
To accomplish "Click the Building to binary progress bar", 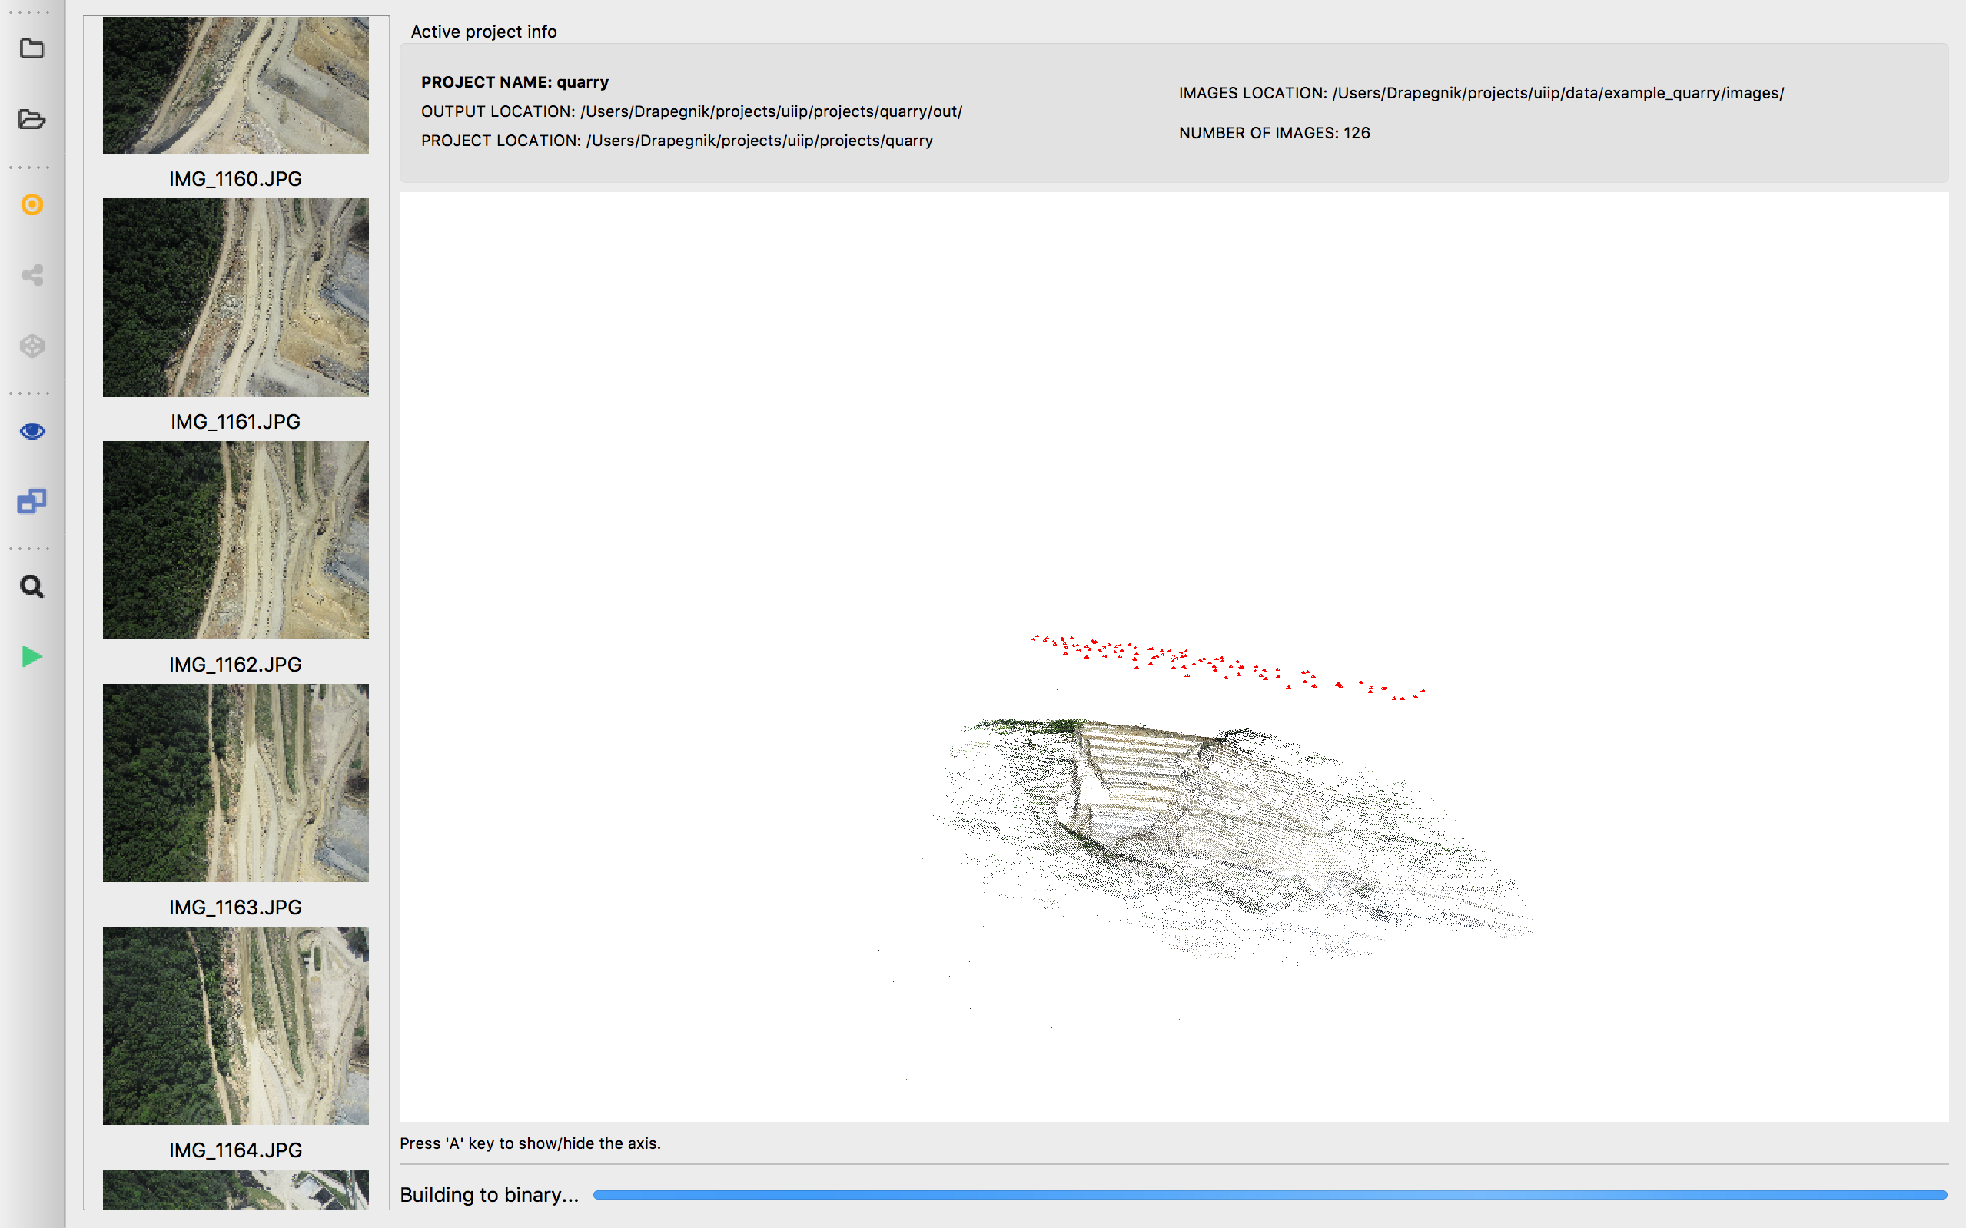I will 1269,1195.
